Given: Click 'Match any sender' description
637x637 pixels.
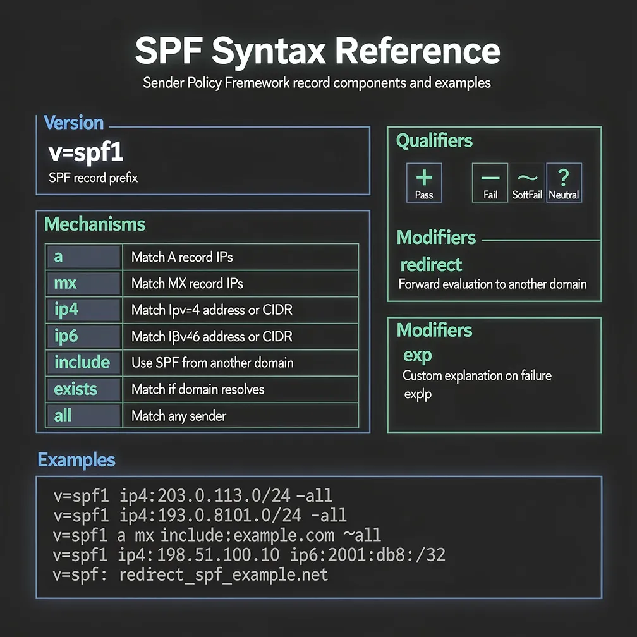Looking at the screenshot, I should (x=179, y=416).
